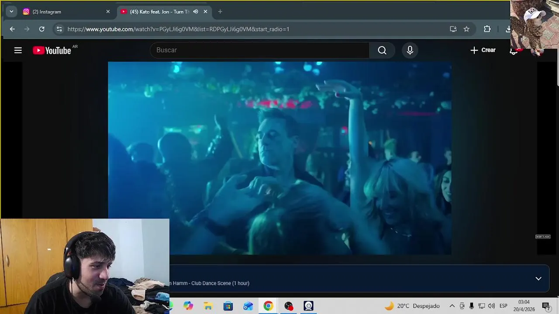The height and width of the screenshot is (314, 559).
Task: Go to the YouTube home logo
Action: (52, 51)
